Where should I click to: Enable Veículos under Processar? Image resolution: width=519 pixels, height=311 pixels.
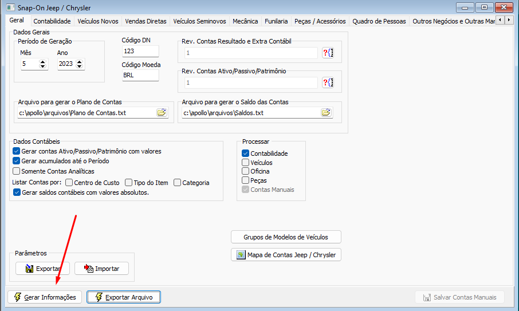tap(245, 163)
